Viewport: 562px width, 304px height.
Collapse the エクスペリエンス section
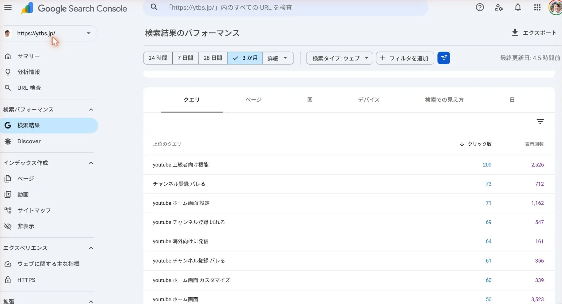coord(91,248)
